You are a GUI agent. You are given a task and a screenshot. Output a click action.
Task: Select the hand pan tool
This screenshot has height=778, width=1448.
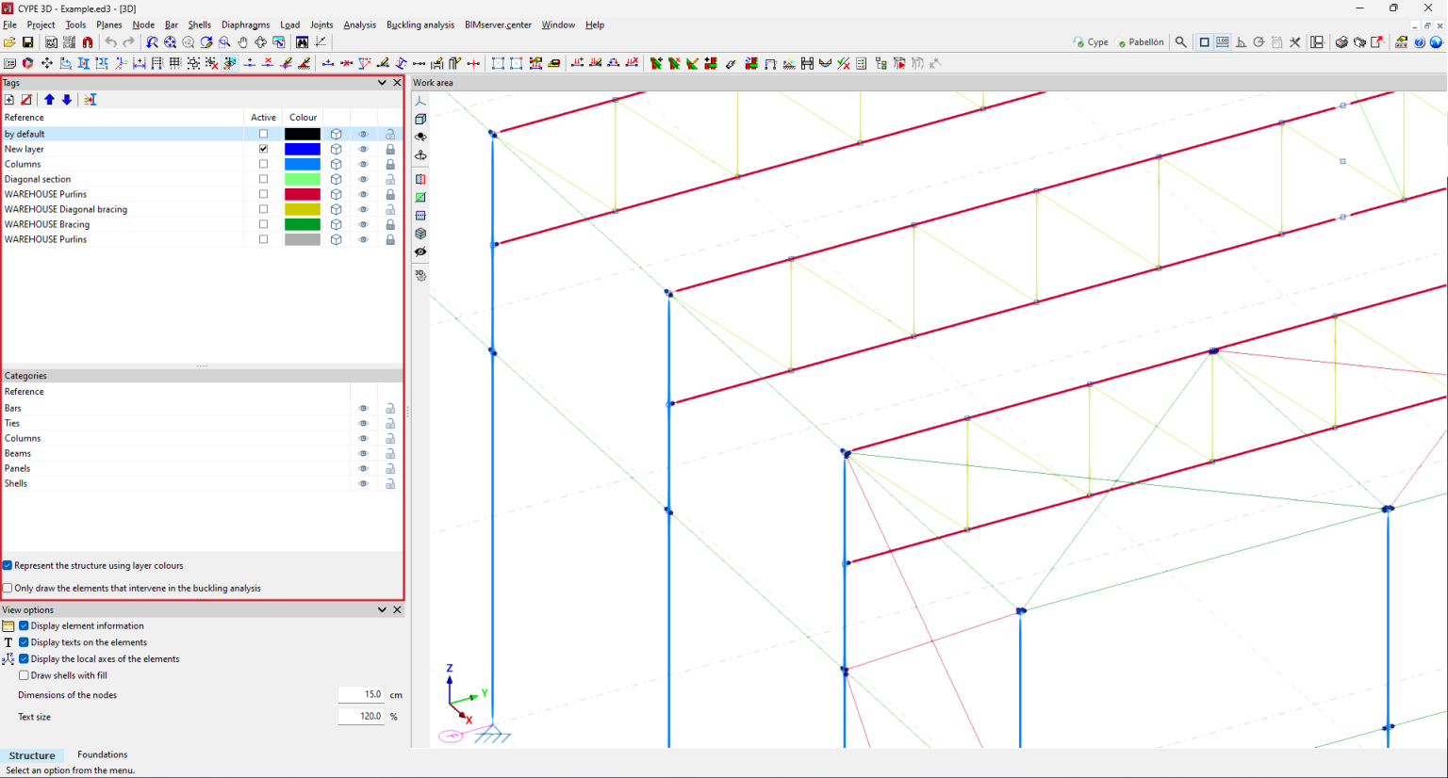pyautogui.click(x=242, y=42)
